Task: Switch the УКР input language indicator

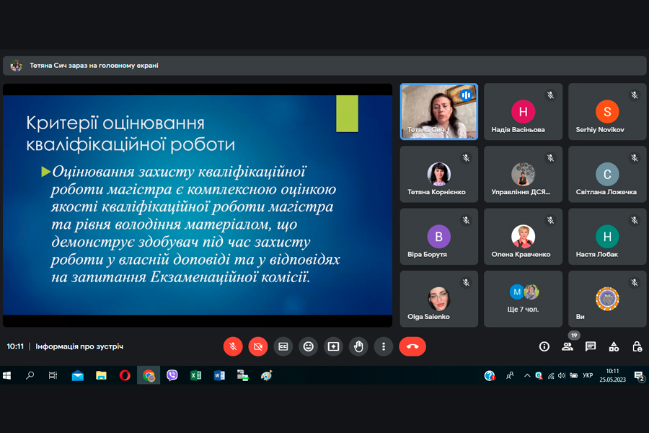Action: pos(588,375)
